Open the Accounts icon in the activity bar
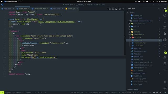This screenshot has width=168, height=94. pyautogui.click(x=165, y=82)
